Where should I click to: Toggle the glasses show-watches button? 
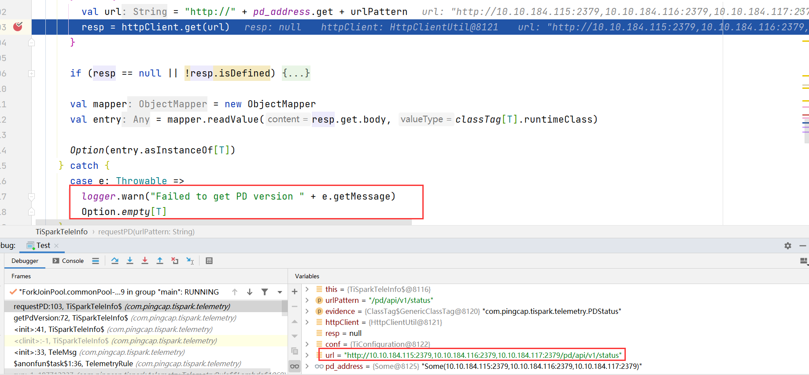click(295, 366)
